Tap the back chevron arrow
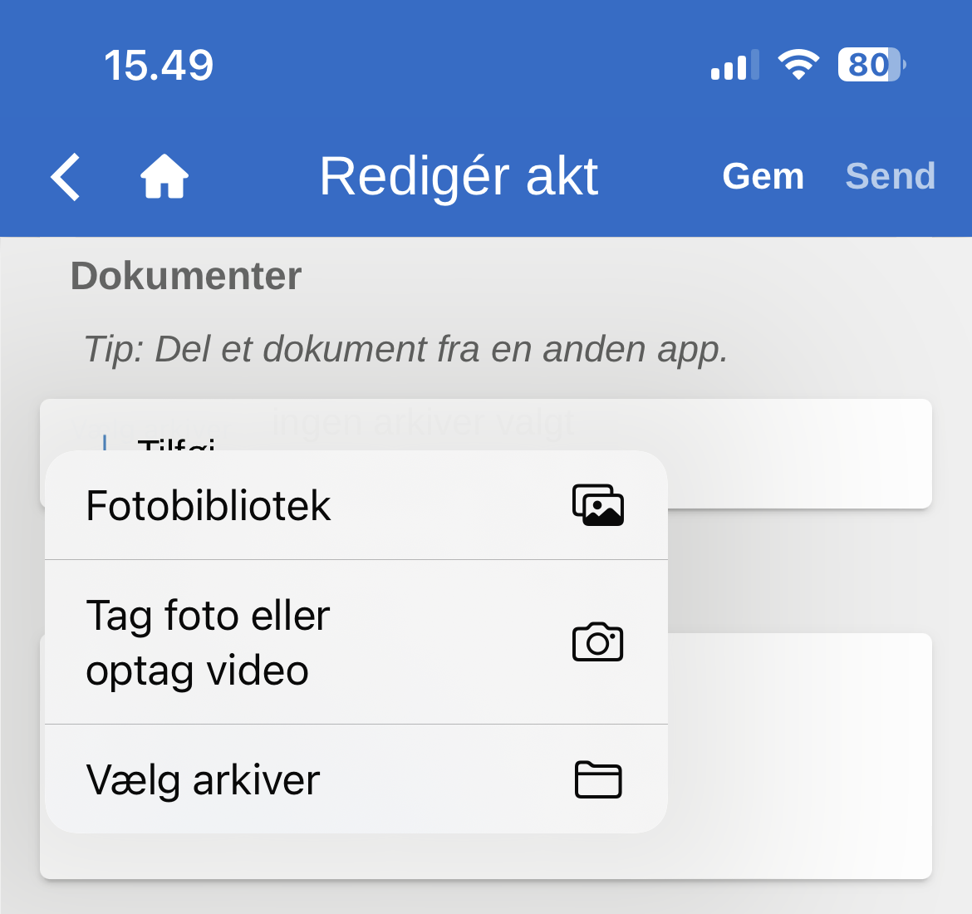Viewport: 972px width, 914px height. (66, 177)
